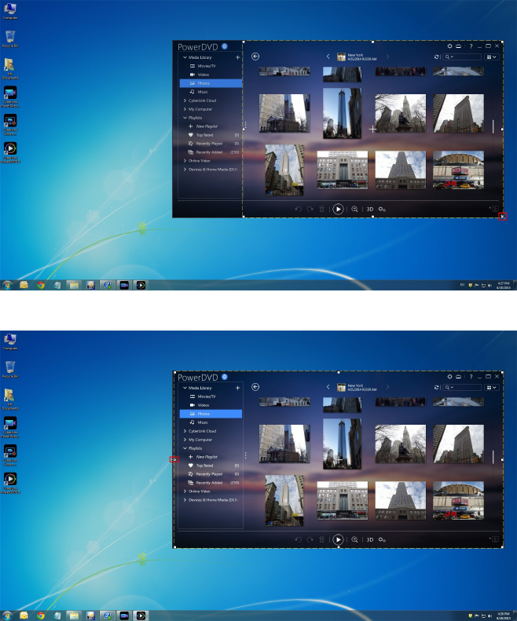Viewport: 517px width, 621px height.
Task: Click the zoom magnifier icon in lower PowerDVD controls
Action: (354, 539)
